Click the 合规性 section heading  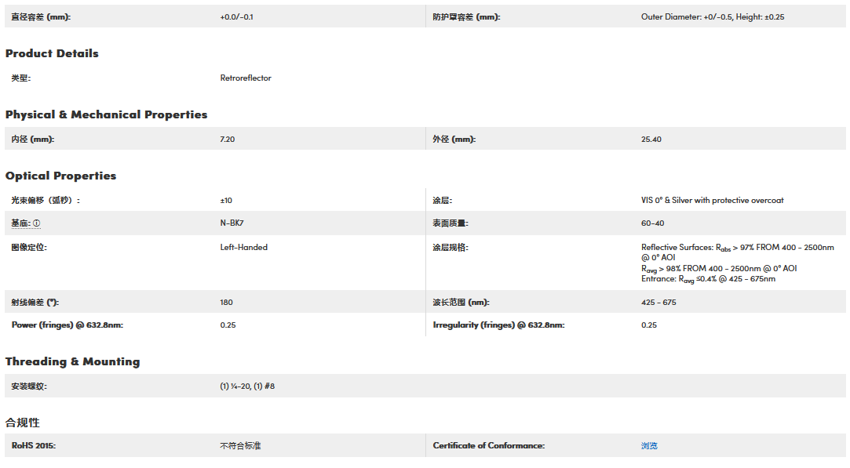23,423
